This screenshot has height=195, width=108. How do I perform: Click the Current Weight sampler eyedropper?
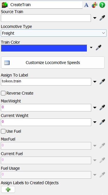(x=102, y=122)
